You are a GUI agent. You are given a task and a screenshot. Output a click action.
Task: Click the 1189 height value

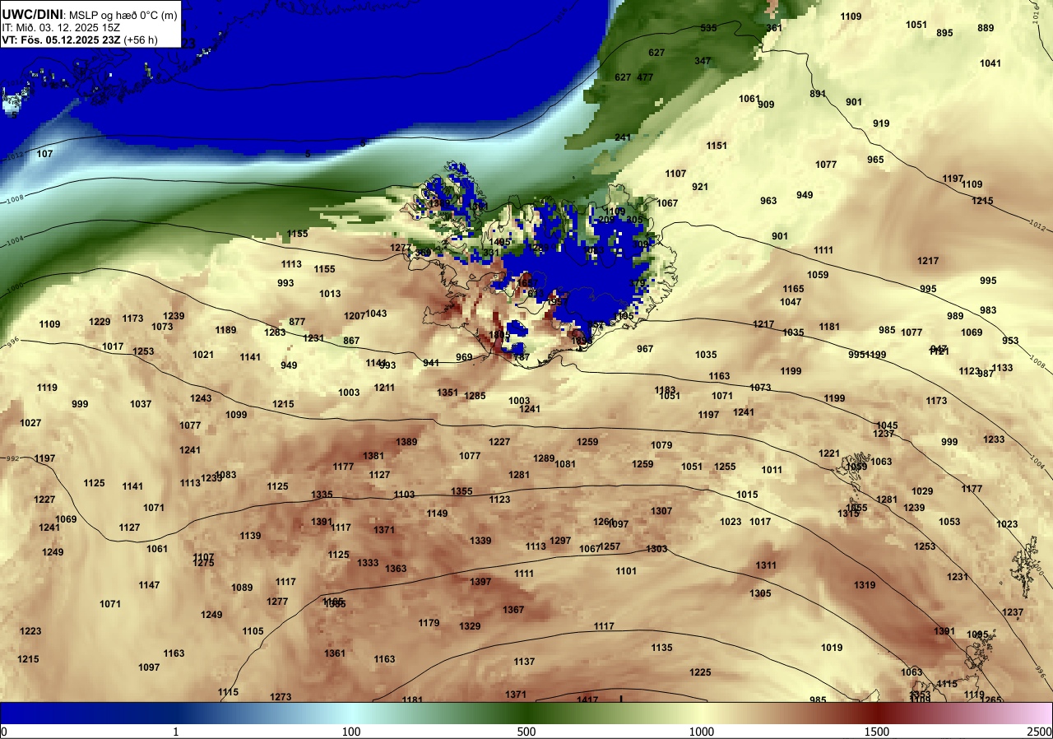click(x=225, y=330)
